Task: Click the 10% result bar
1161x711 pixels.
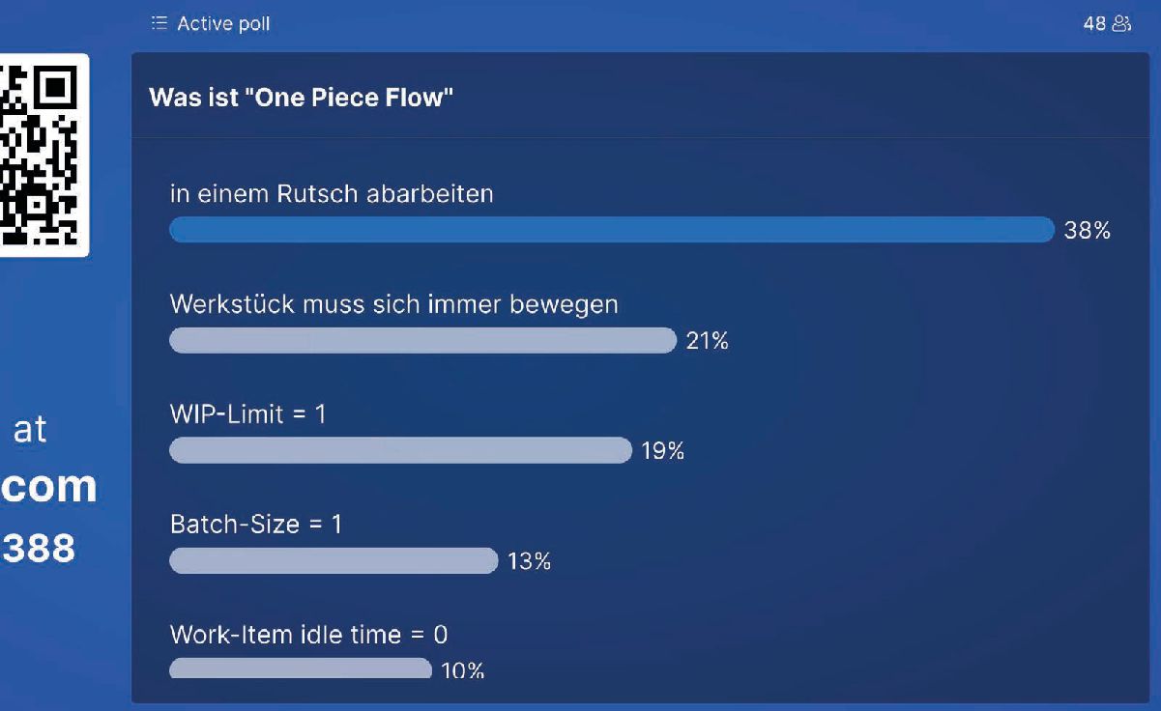Action: tap(301, 668)
